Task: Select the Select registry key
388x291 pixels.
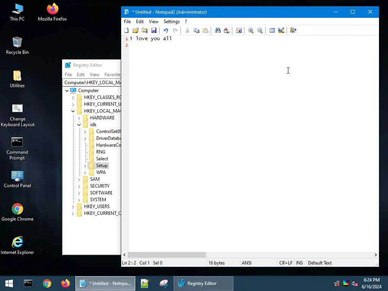Action: [x=102, y=159]
